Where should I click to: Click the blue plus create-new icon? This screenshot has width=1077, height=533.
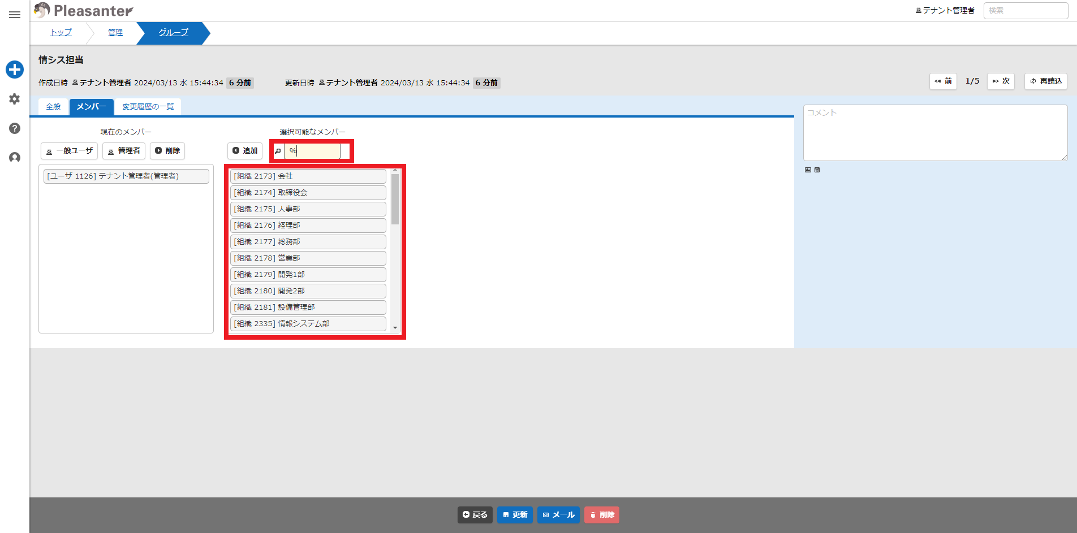point(15,70)
